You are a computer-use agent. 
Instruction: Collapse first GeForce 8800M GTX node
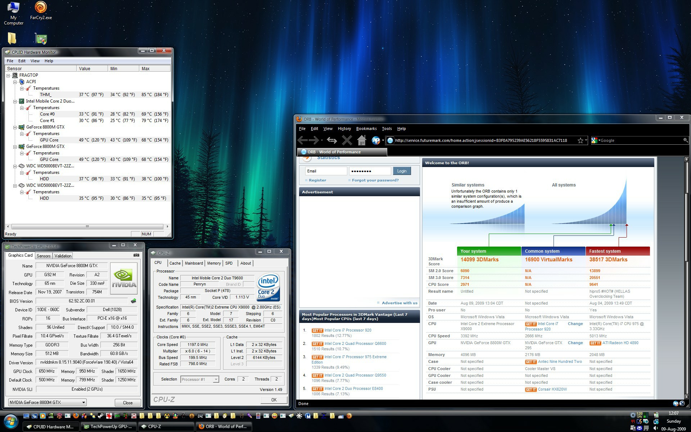pyautogui.click(x=15, y=127)
